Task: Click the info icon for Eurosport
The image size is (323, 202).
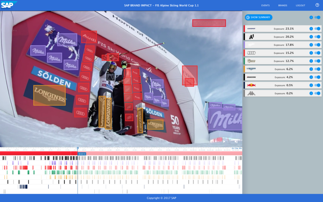Action: [x=311, y=28]
